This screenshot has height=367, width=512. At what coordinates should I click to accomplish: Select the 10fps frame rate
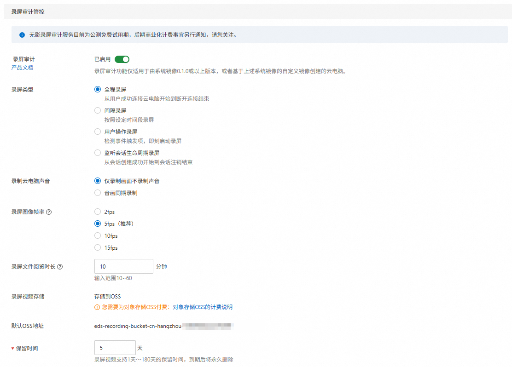(97, 235)
